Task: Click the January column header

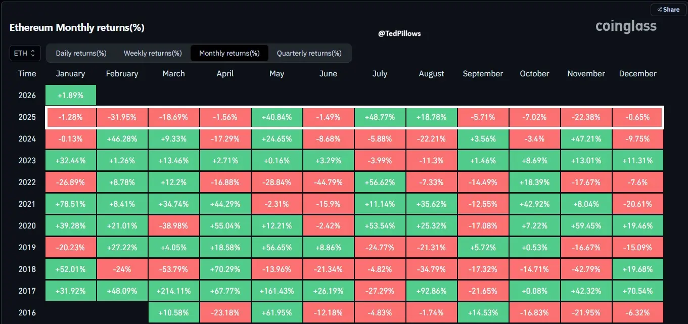Action: 70,74
